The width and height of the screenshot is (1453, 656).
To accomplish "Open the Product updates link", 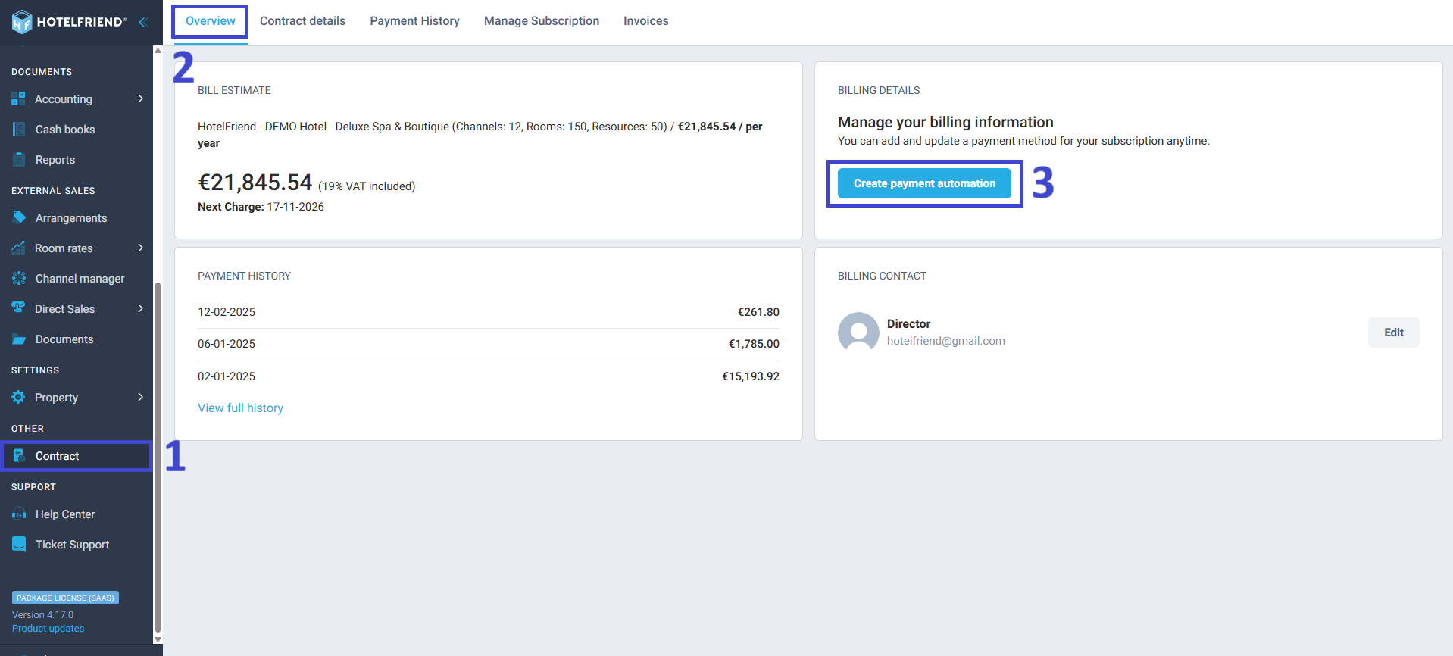I will pyautogui.click(x=48, y=629).
